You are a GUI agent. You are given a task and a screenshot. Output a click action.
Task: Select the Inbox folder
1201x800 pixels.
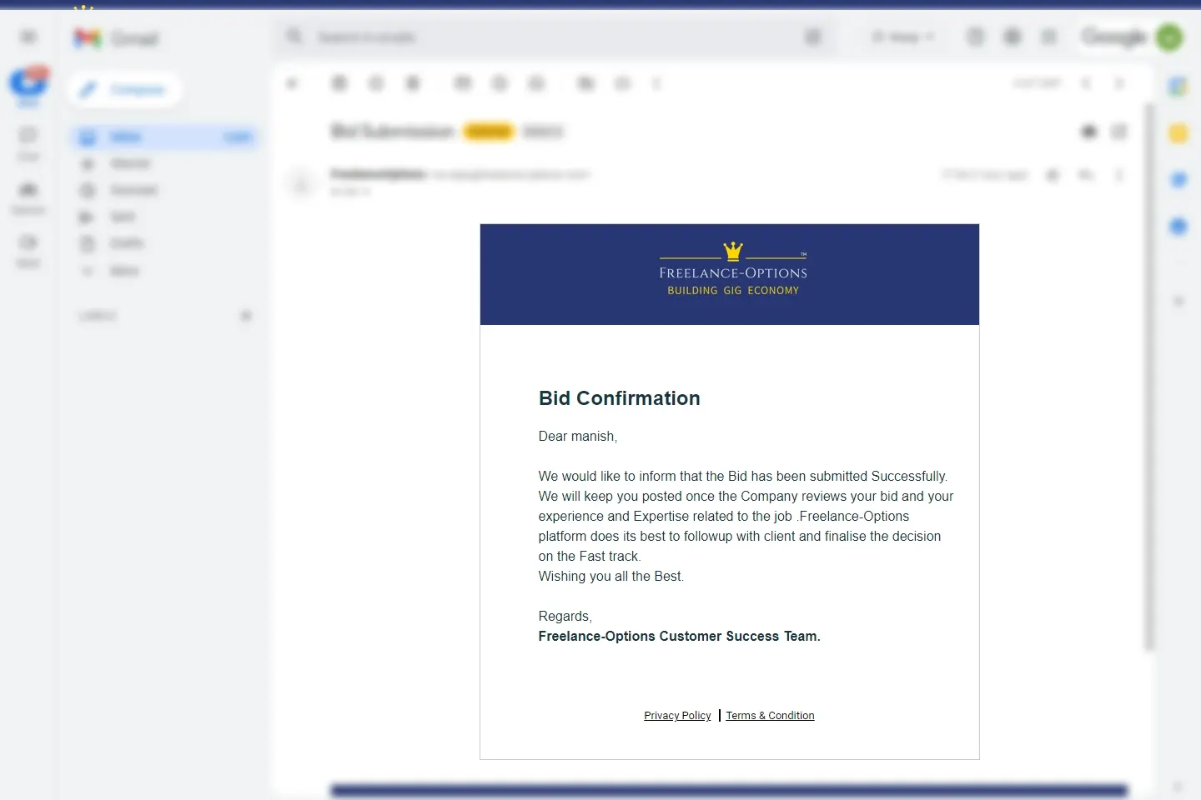tap(125, 137)
